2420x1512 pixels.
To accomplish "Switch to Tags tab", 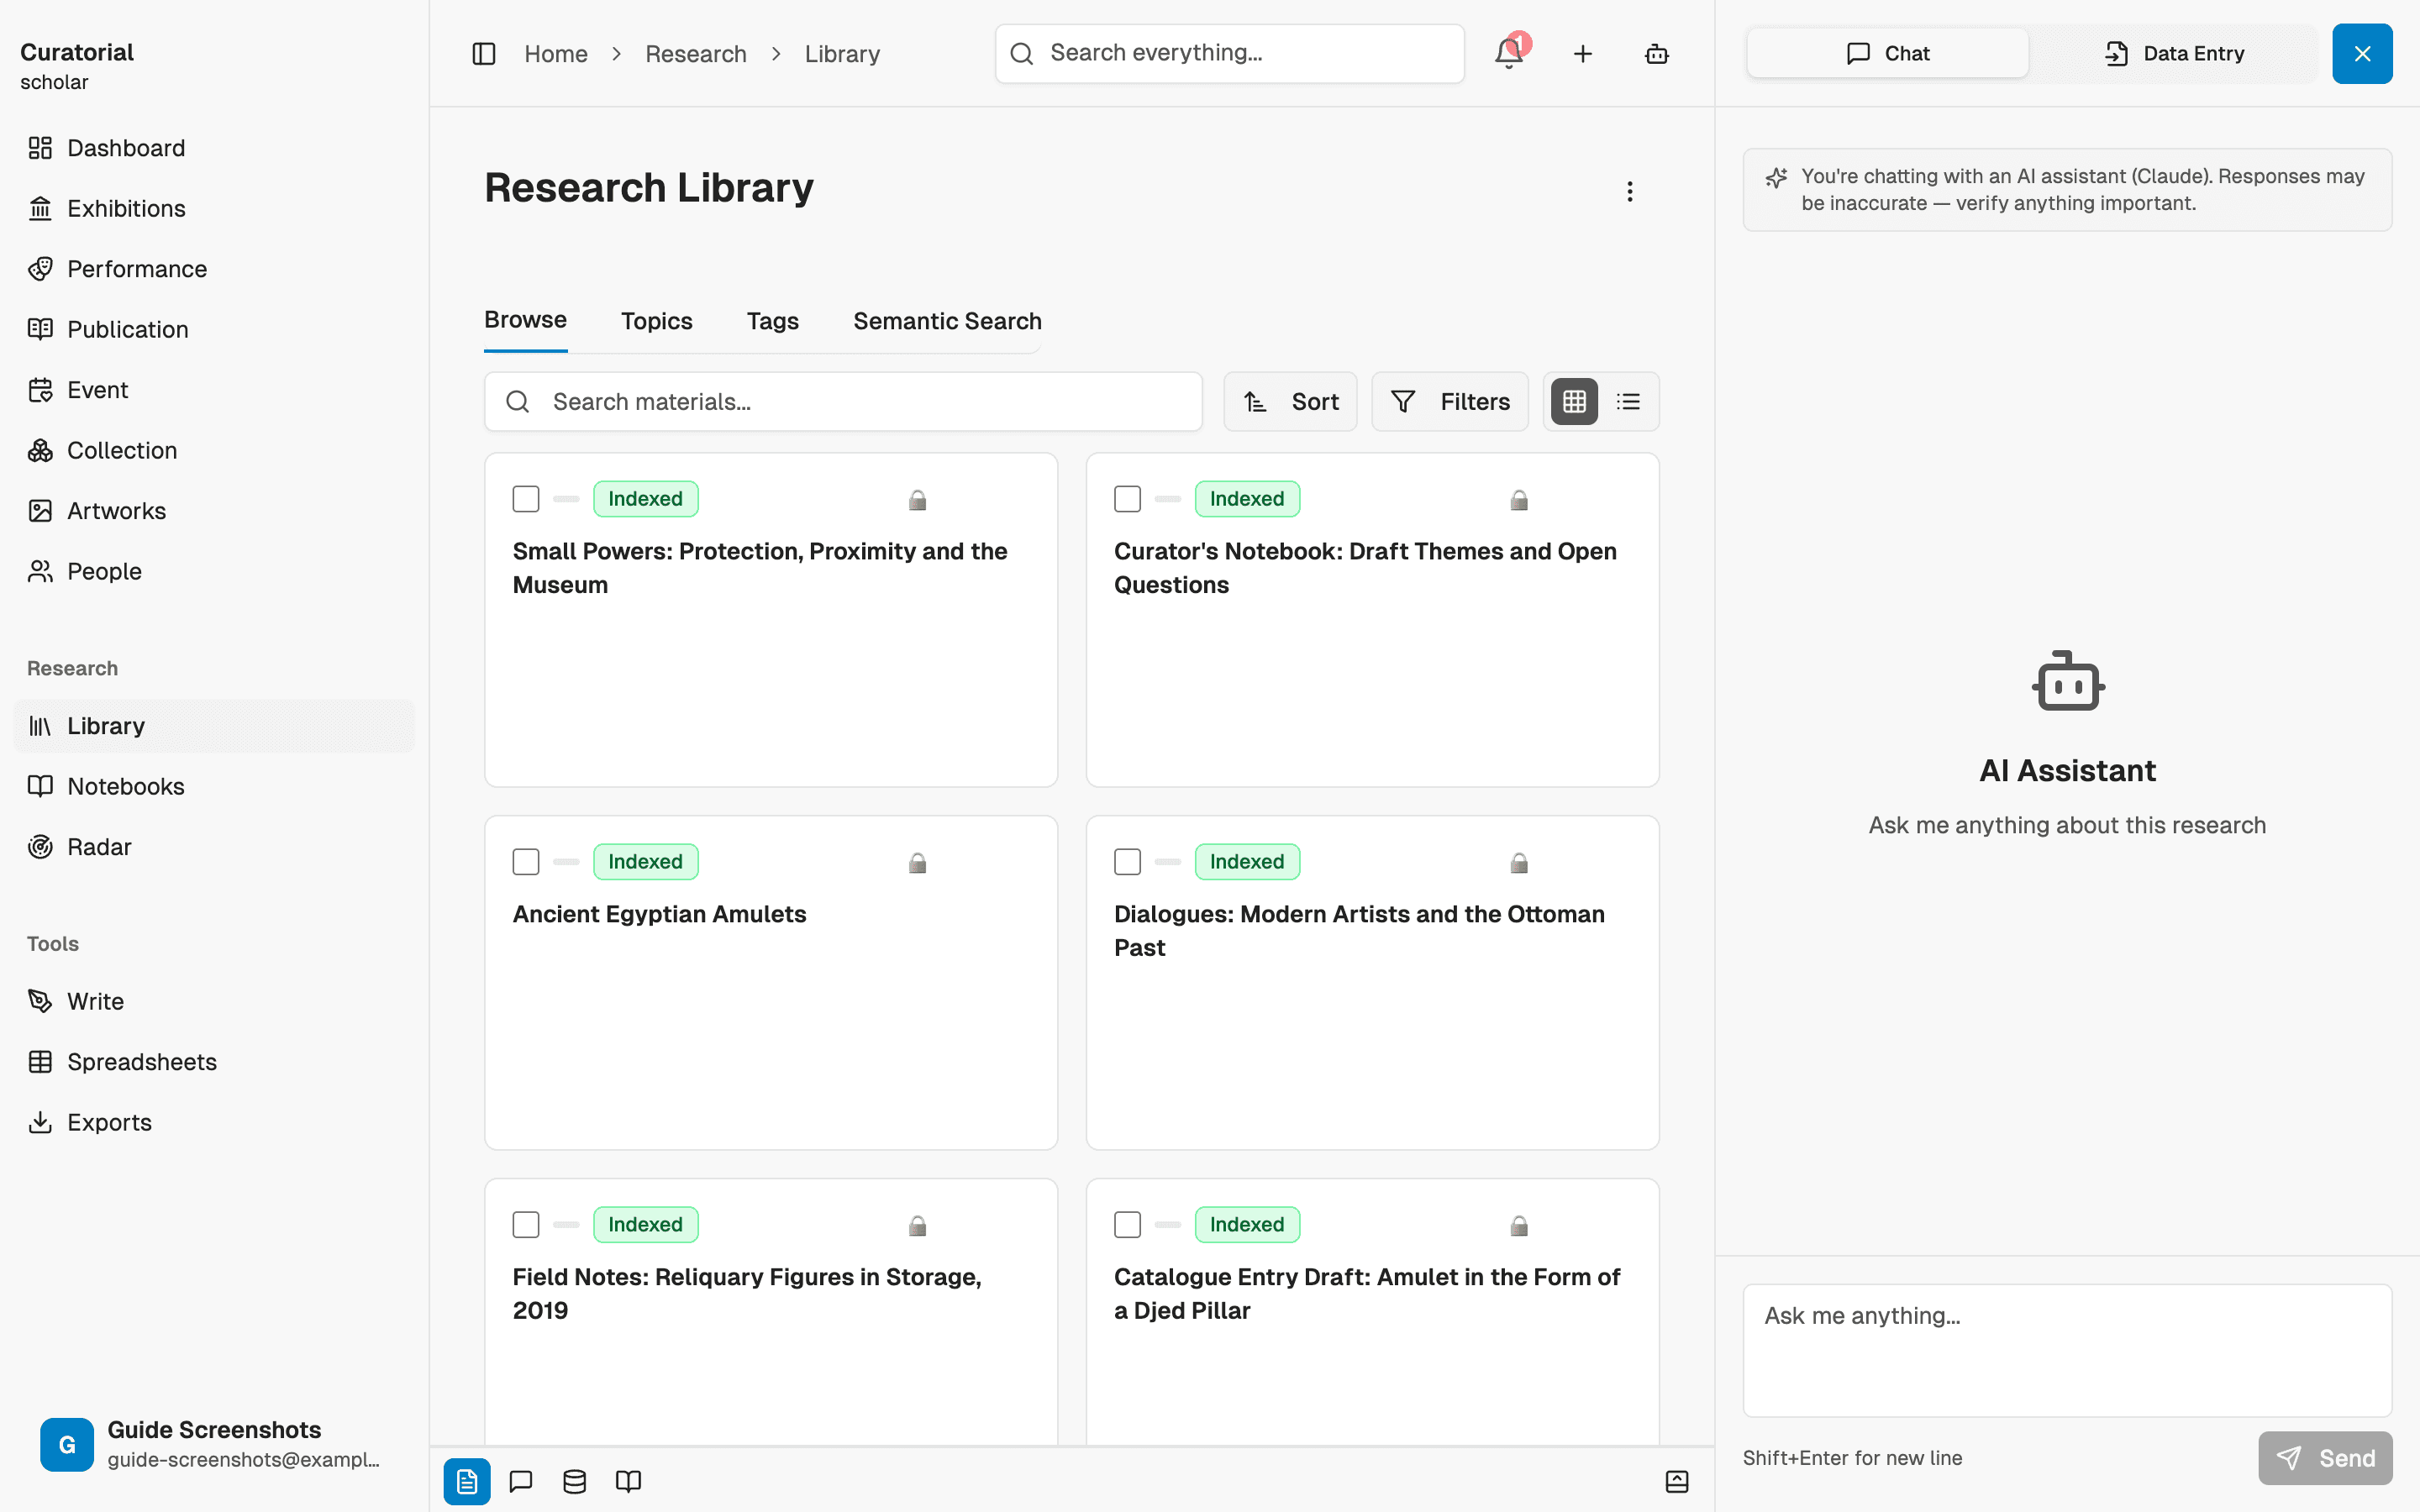I will pos(772,321).
